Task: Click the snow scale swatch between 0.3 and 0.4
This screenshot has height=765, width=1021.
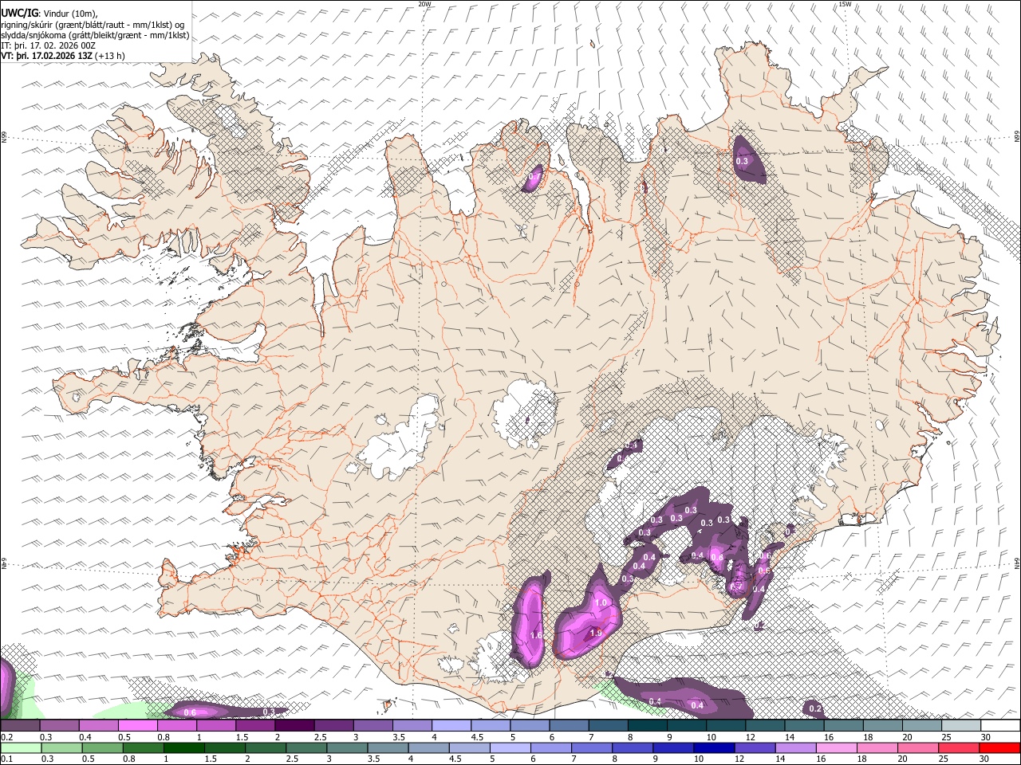Action: 60,726
